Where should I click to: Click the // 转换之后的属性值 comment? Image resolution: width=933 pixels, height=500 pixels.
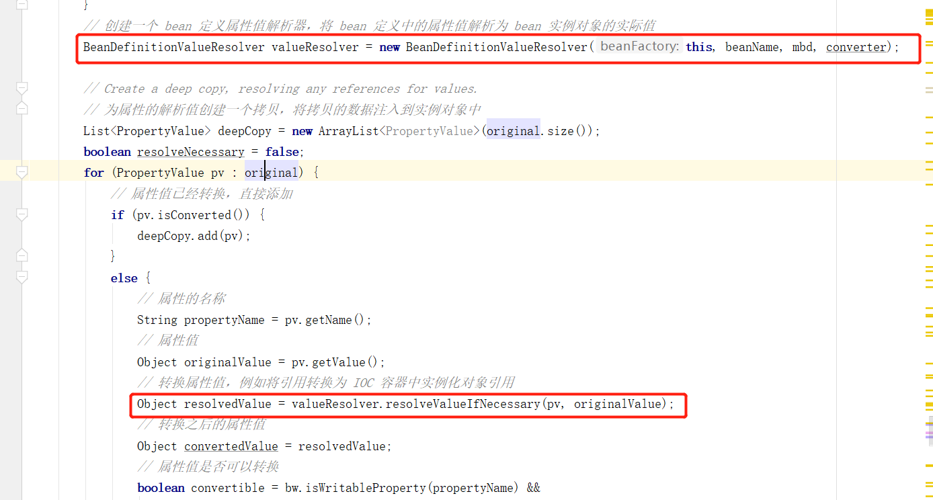(x=201, y=425)
